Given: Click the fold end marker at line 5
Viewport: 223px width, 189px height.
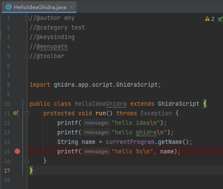Looking at the screenshot, I should pyautogui.click(x=27, y=56).
